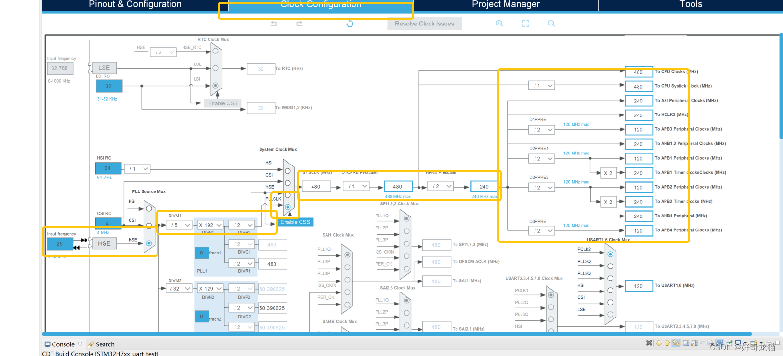Open the DIVM2 /32 divider dropdown
783x356 pixels.
[x=179, y=289]
